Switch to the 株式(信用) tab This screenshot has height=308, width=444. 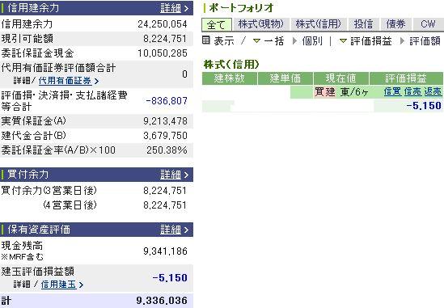319,24
